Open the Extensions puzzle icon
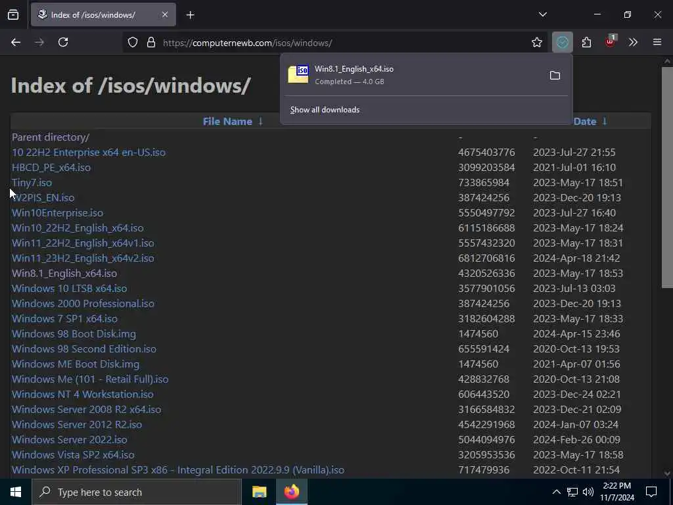Screen dimensions: 673x505 586,42
